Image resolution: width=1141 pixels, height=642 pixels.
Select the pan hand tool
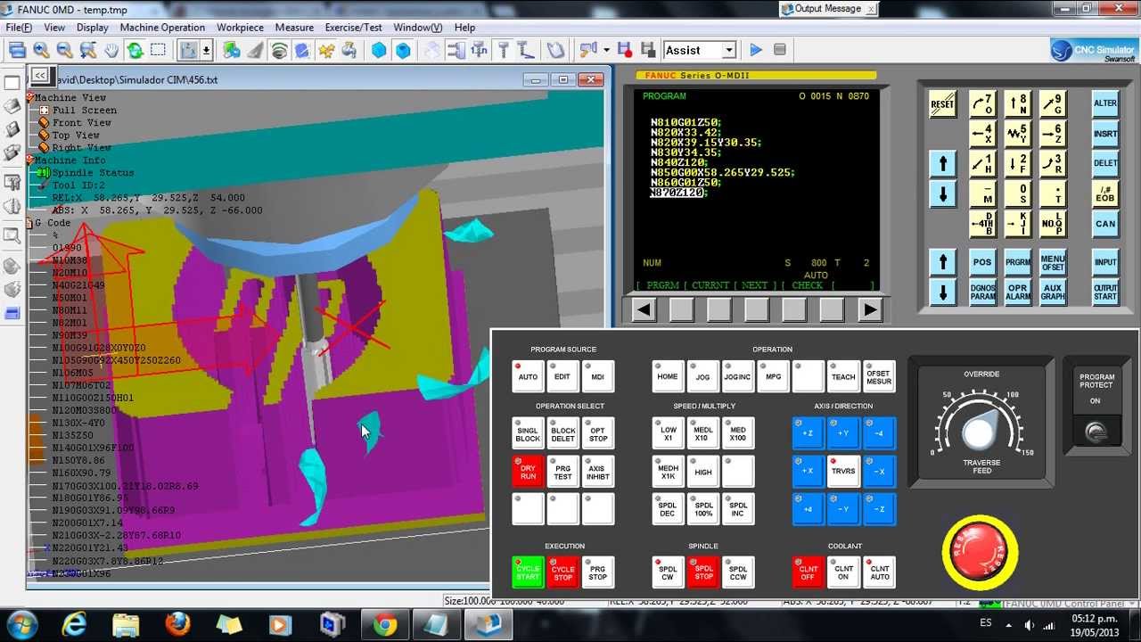[111, 51]
